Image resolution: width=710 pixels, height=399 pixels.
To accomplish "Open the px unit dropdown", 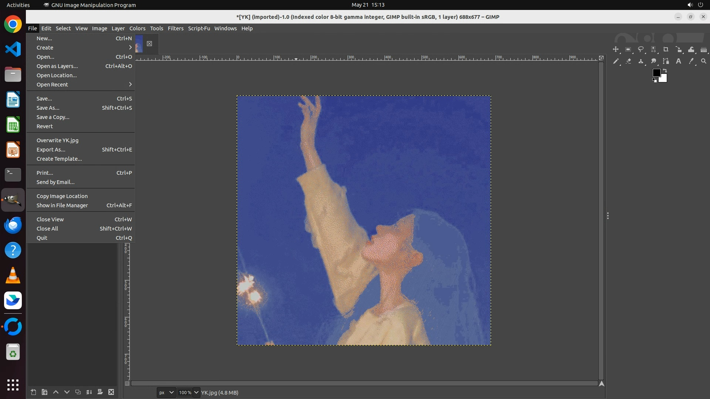I will (x=166, y=393).
